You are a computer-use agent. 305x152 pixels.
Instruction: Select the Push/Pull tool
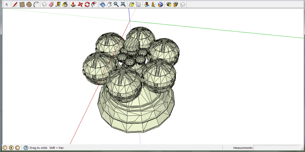point(73,4)
